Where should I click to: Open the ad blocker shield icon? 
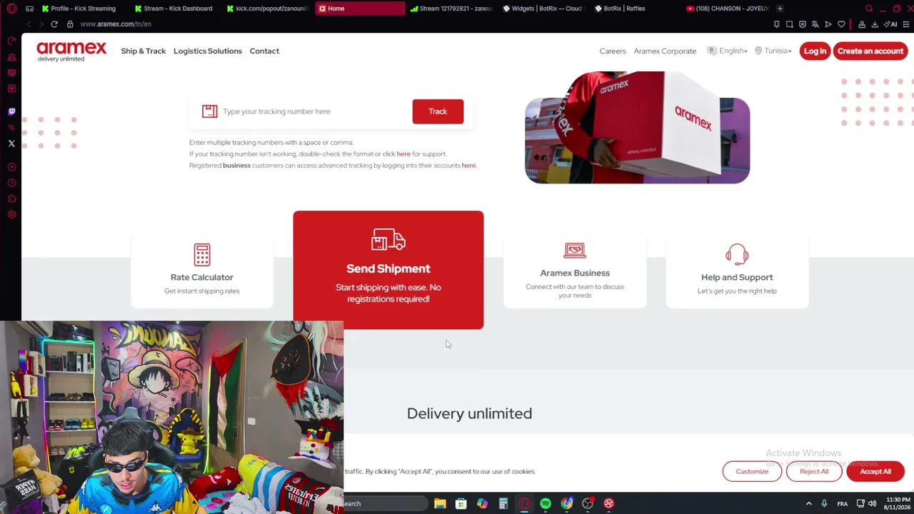803,24
